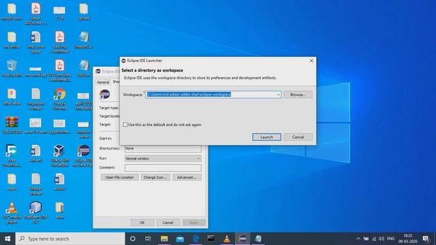Viewport: 436px width, 245px height.
Task: Click the 'Type here to search' box
Action: click(x=70, y=239)
